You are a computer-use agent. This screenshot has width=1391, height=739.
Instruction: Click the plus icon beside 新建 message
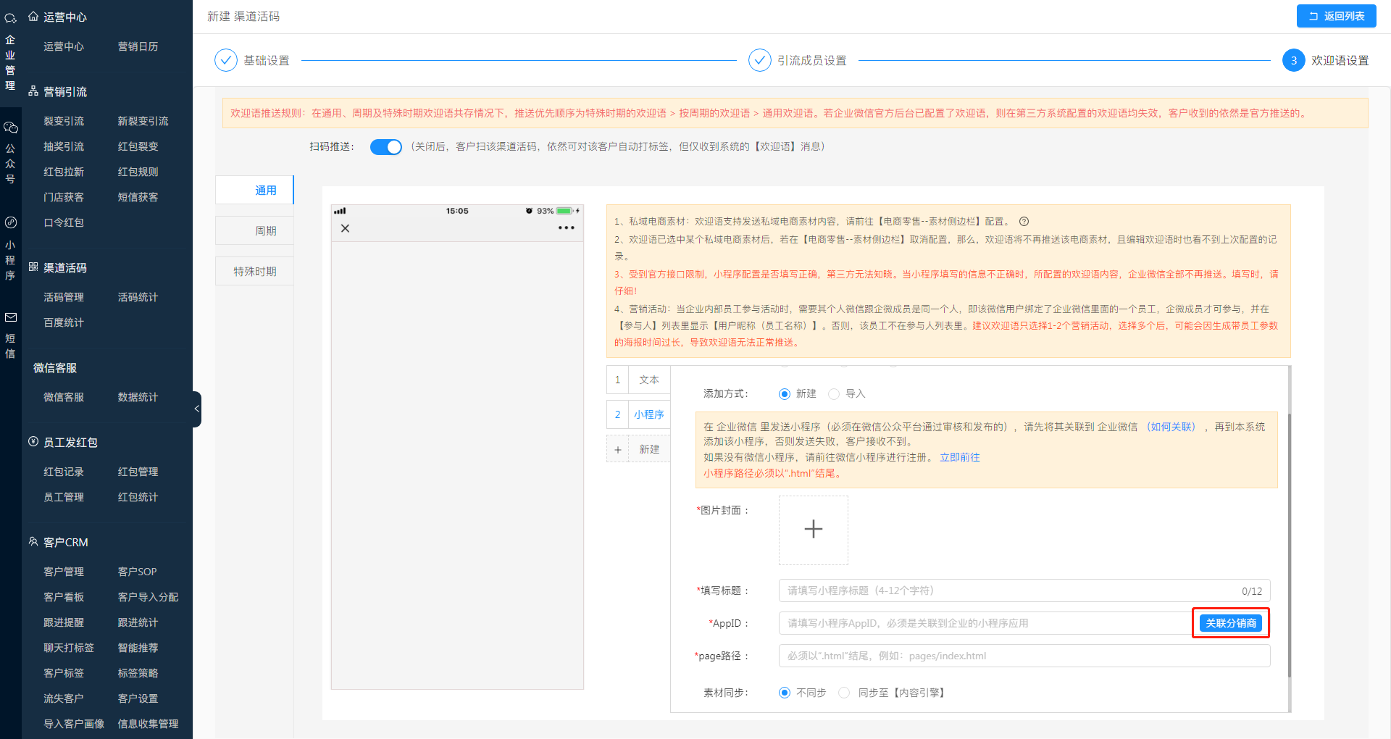(x=617, y=450)
